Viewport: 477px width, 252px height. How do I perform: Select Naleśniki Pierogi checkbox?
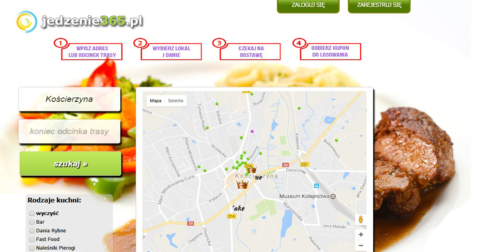[32, 248]
